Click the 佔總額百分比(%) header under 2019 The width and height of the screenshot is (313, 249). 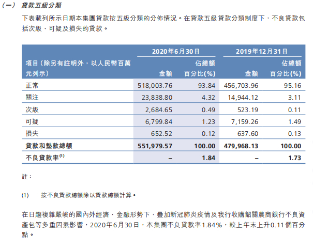(286, 68)
